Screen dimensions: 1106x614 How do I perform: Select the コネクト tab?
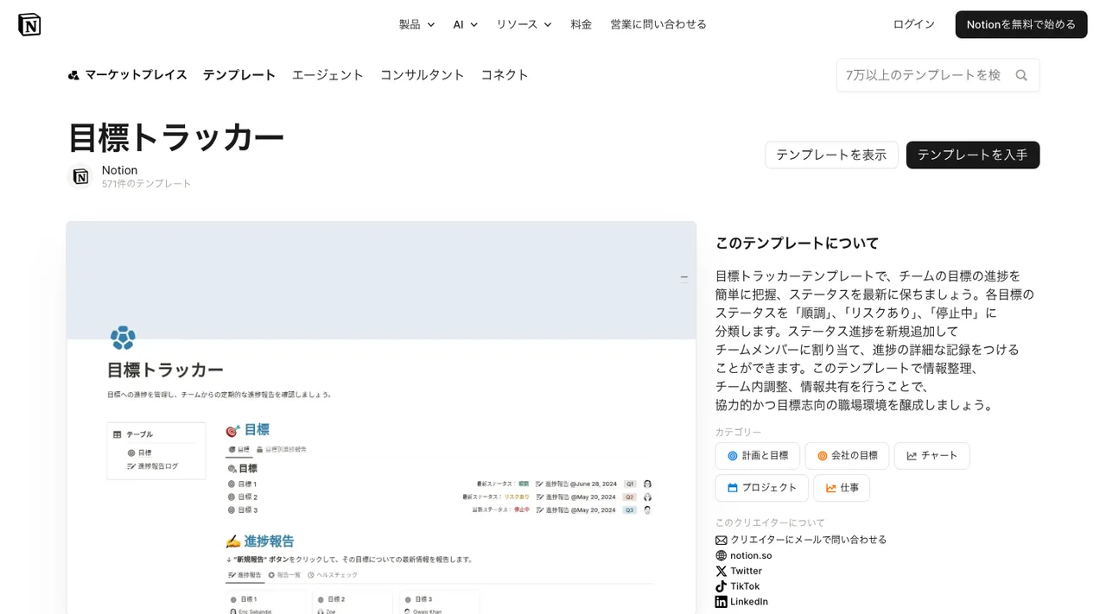[505, 75]
